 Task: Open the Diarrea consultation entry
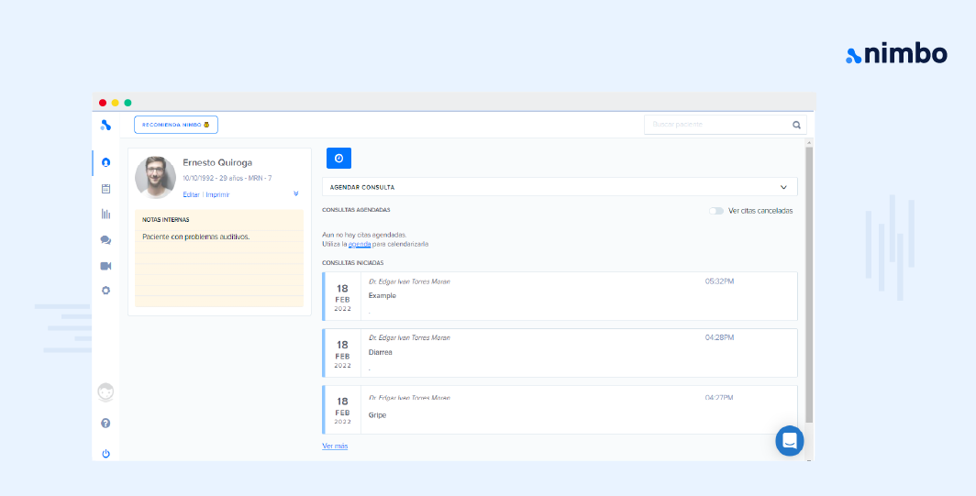click(x=560, y=353)
